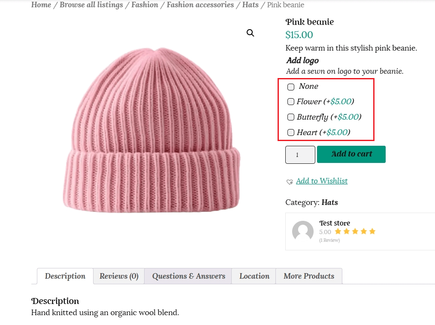Go to Home breadcrumb link
The height and width of the screenshot is (325, 435).
(41, 5)
